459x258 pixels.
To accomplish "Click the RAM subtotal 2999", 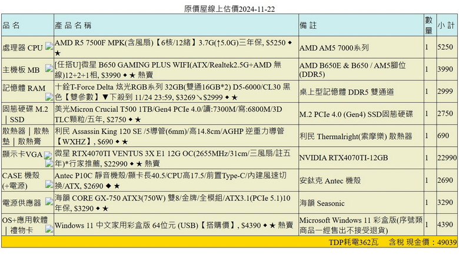I will [x=445, y=92].
